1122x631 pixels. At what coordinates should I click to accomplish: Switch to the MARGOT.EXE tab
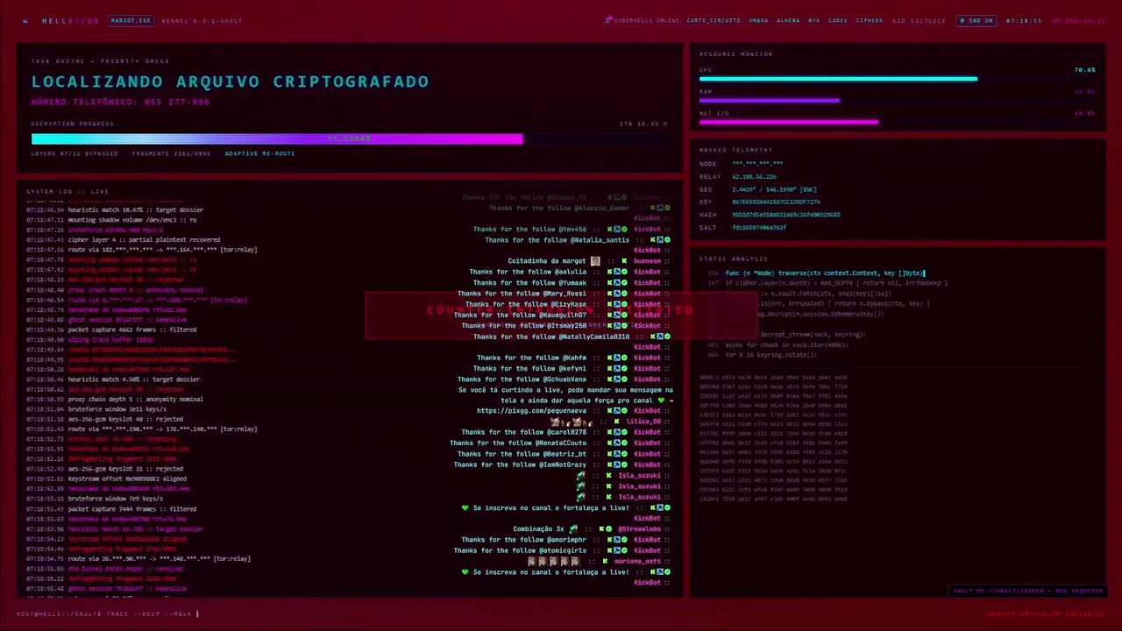click(x=131, y=20)
